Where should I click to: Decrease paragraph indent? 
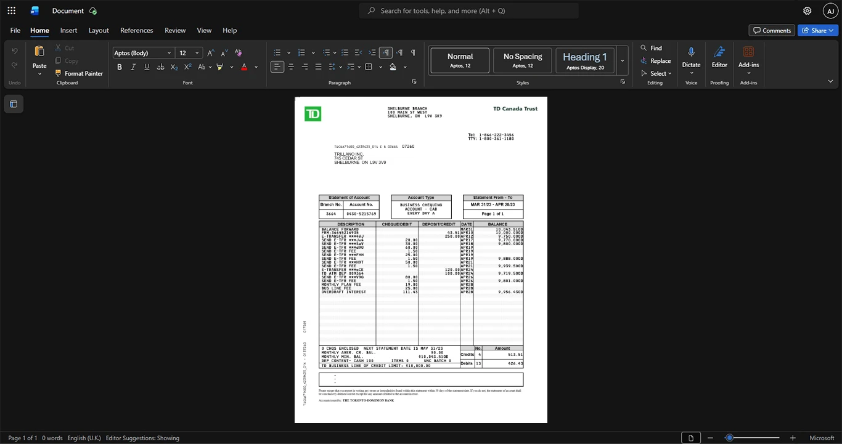pos(359,53)
